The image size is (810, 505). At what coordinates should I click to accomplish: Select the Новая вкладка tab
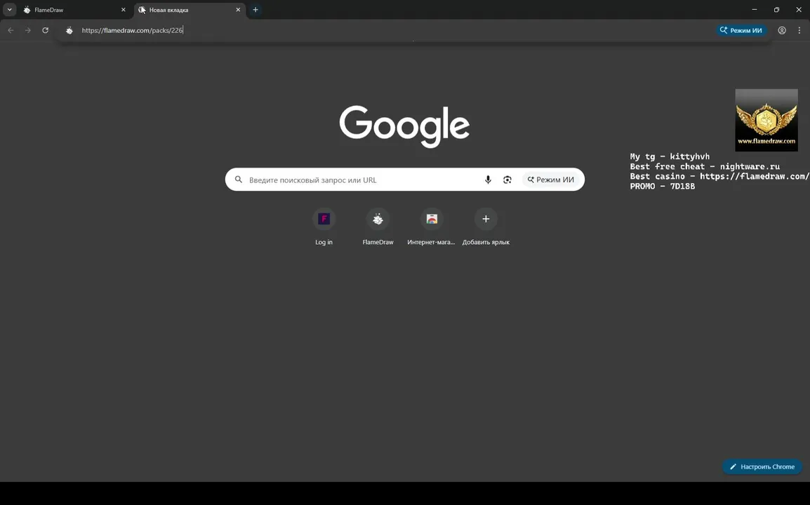pos(189,10)
